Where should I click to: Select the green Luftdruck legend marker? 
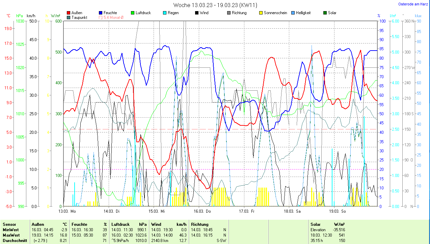133,13
